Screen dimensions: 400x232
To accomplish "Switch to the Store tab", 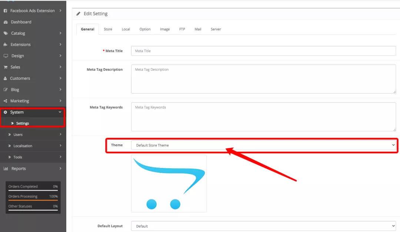I will coord(108,29).
